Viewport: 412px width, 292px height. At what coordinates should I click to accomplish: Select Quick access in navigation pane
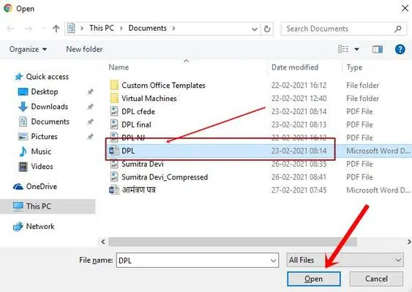pyautogui.click(x=42, y=77)
